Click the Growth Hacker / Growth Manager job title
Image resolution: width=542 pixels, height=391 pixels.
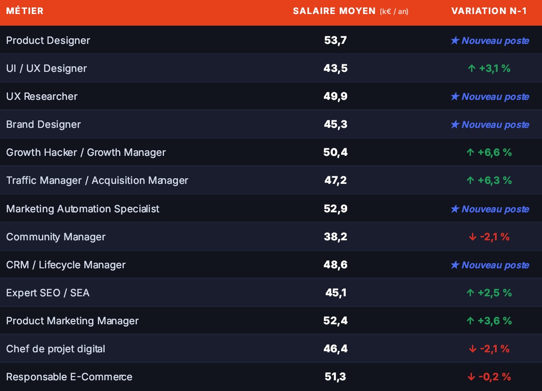click(86, 153)
